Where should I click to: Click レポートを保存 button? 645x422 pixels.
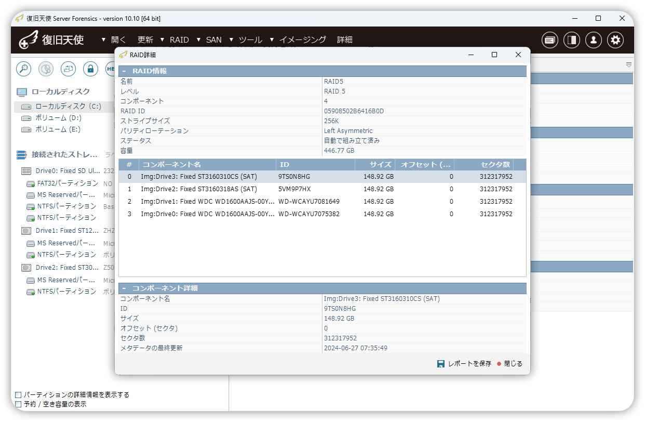pos(464,364)
